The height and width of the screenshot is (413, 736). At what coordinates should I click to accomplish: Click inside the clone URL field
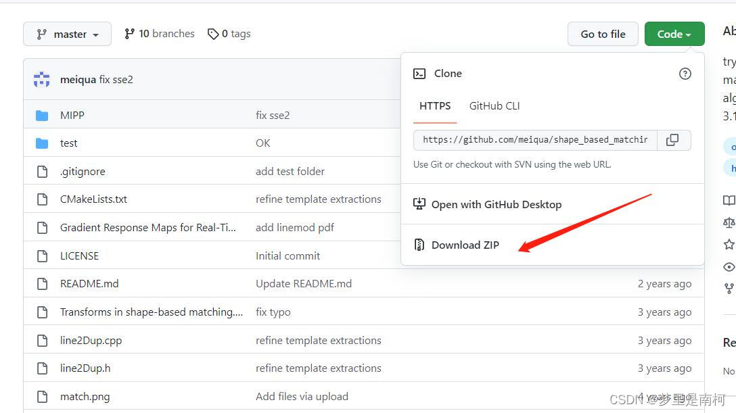click(534, 140)
